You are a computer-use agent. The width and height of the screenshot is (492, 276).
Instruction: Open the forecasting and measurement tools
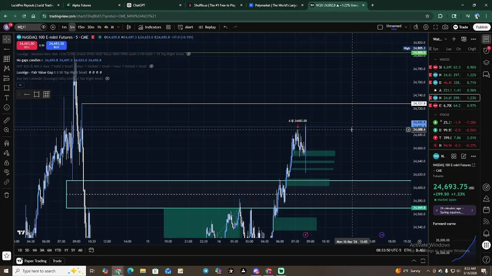pyautogui.click(x=7, y=78)
